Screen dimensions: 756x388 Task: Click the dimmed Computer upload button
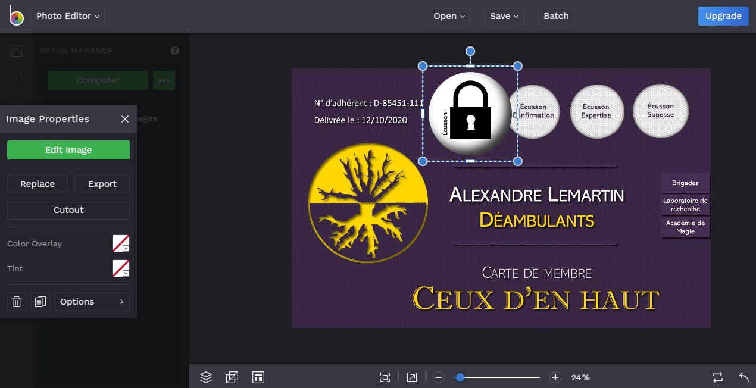98,80
